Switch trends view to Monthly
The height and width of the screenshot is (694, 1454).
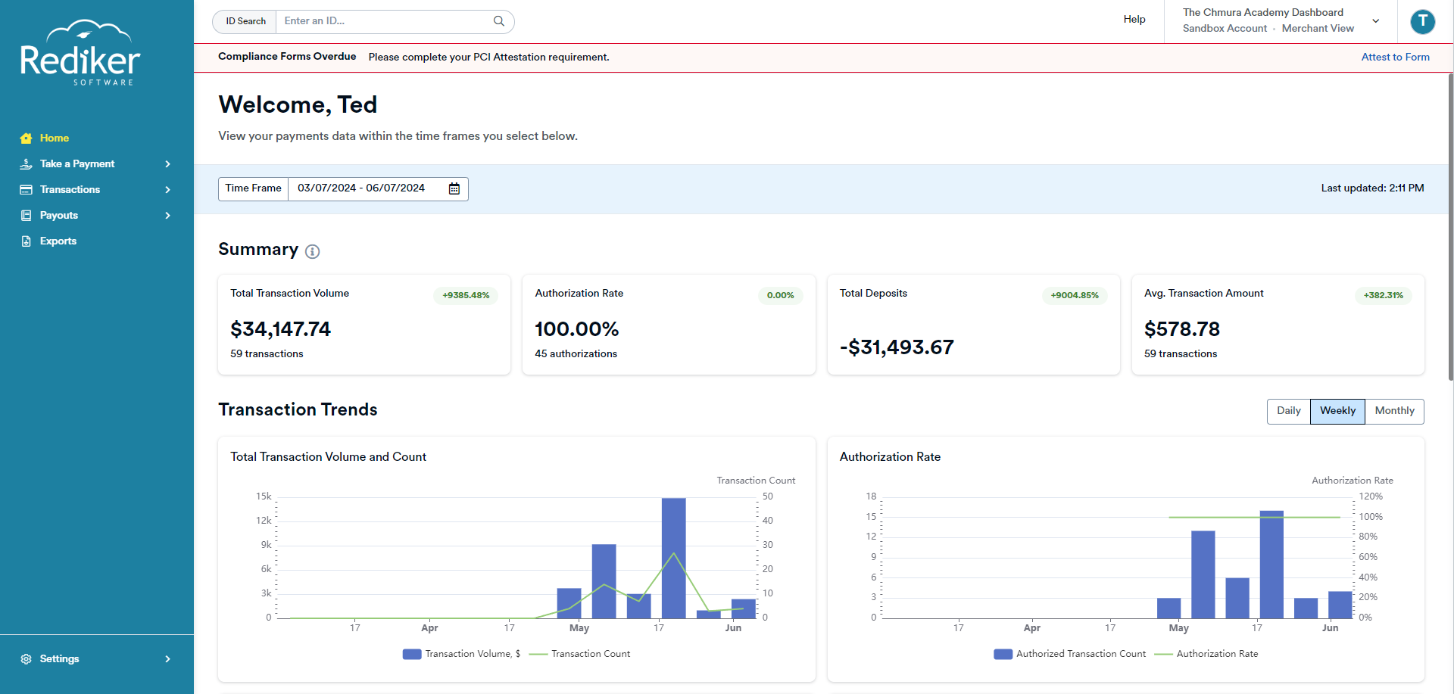coord(1394,411)
